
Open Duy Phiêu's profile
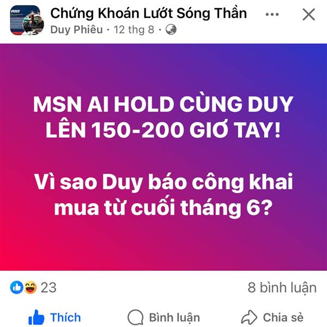tap(76, 29)
